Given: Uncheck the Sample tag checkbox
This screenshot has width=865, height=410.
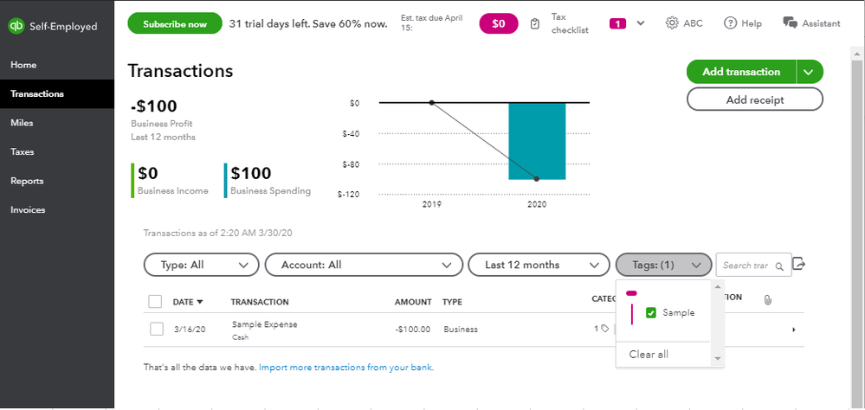Looking at the screenshot, I should (x=651, y=313).
